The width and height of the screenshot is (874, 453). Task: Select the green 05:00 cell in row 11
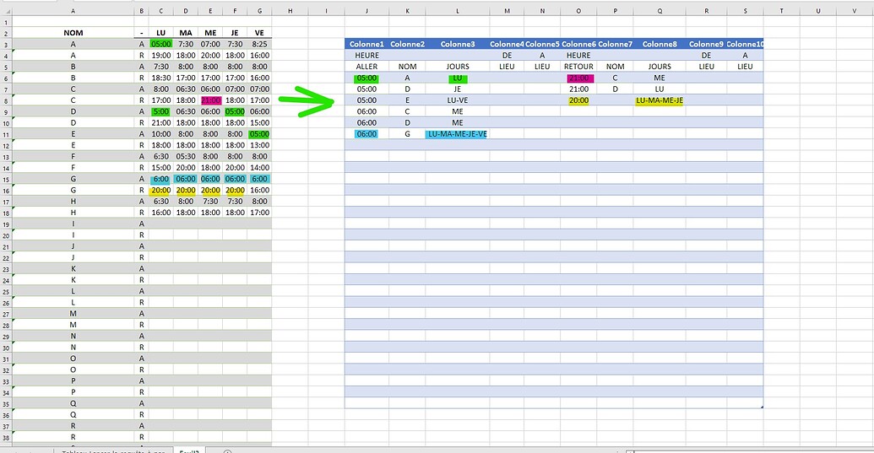tap(259, 133)
